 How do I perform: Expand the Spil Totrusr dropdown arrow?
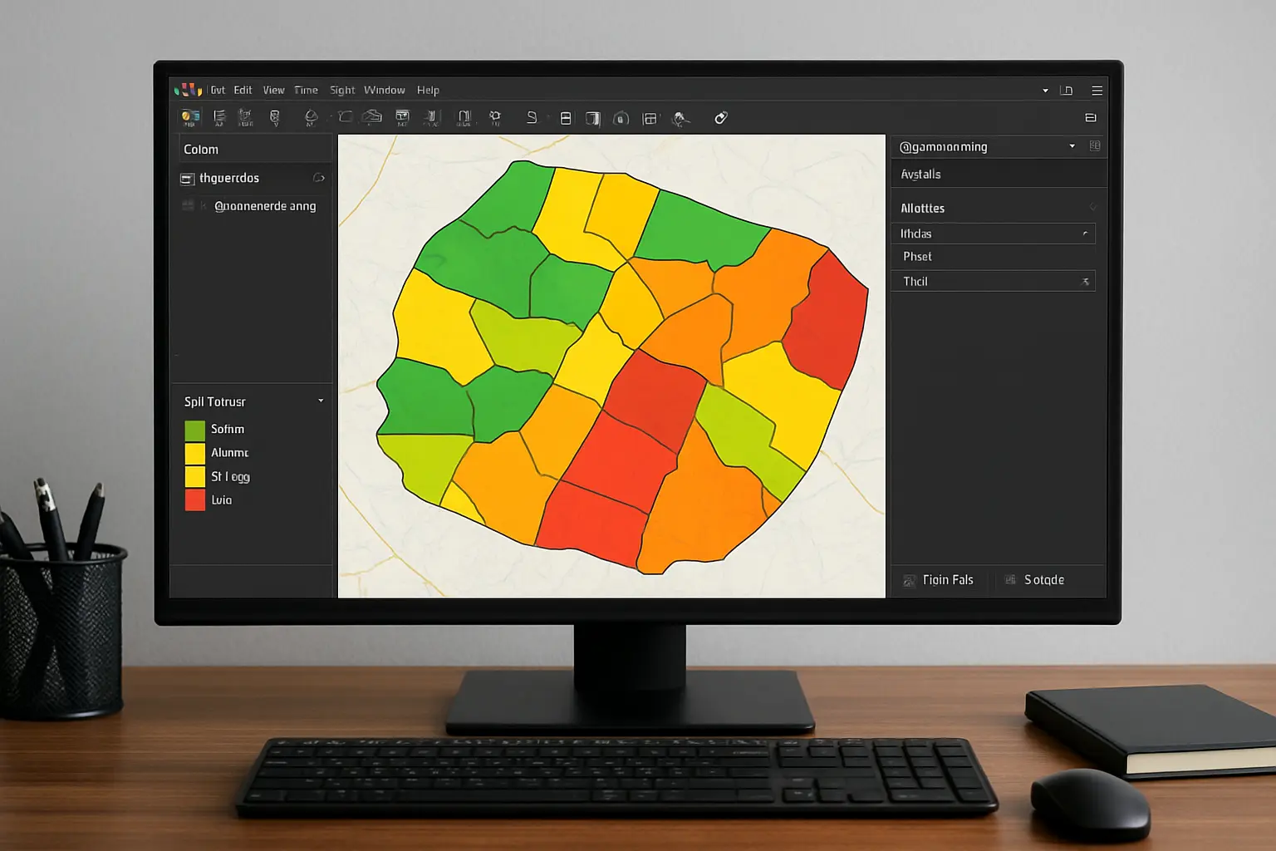tap(321, 401)
